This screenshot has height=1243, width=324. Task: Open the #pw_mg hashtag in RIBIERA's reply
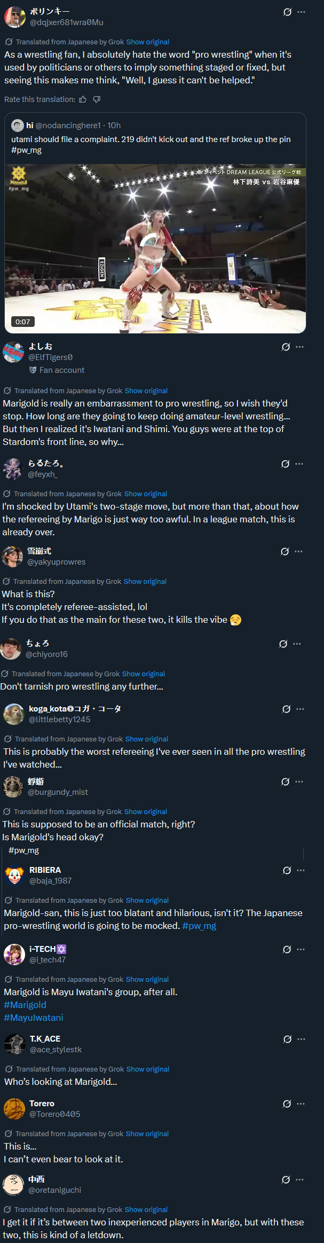(199, 926)
